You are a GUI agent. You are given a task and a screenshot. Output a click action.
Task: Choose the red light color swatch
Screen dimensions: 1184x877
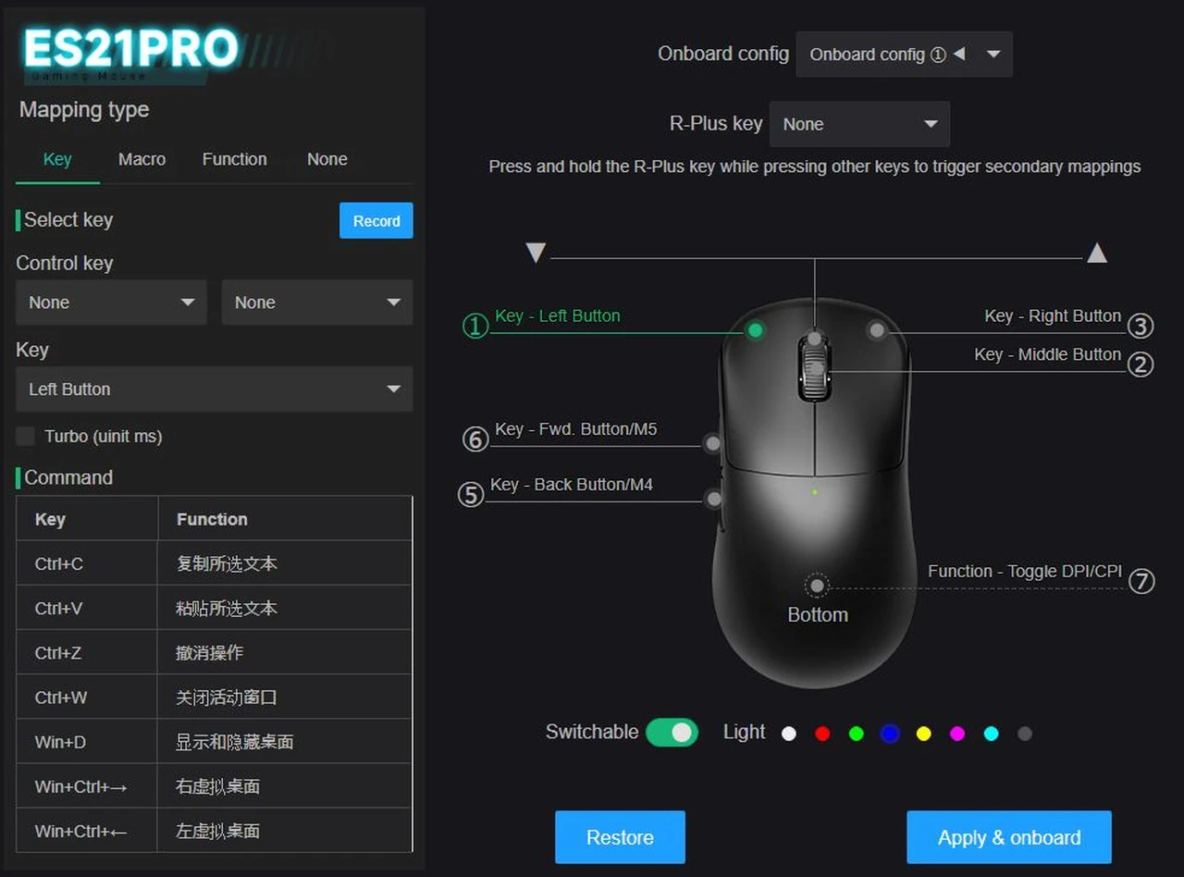click(822, 734)
